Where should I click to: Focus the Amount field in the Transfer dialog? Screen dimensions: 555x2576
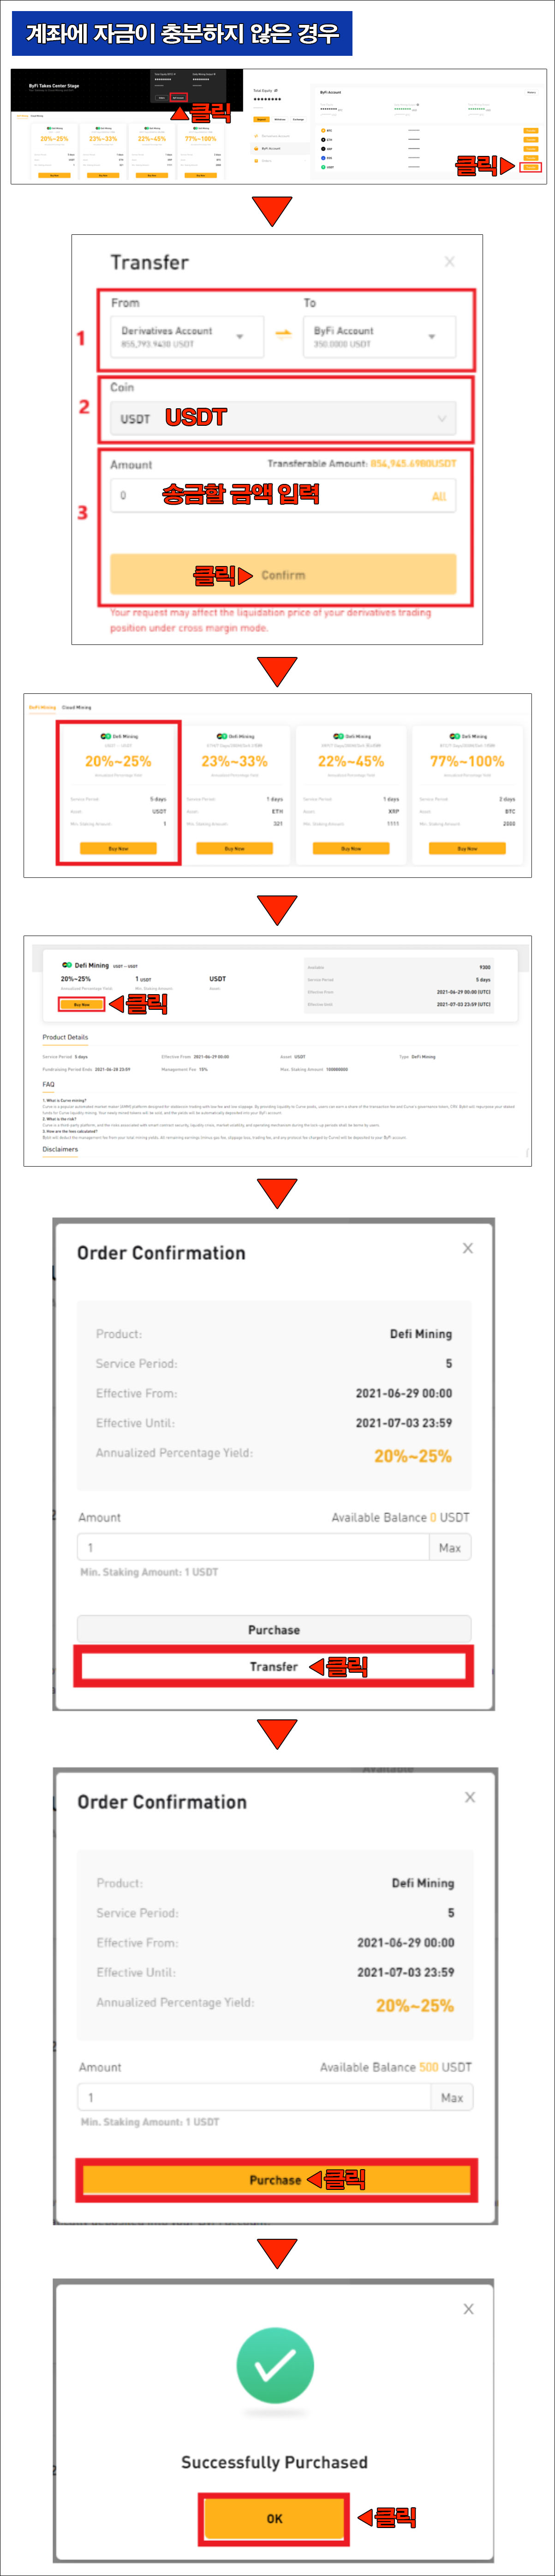click(283, 496)
